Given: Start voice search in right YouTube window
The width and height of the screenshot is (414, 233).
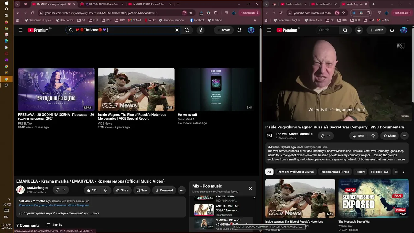Looking at the screenshot, I should (x=359, y=30).
